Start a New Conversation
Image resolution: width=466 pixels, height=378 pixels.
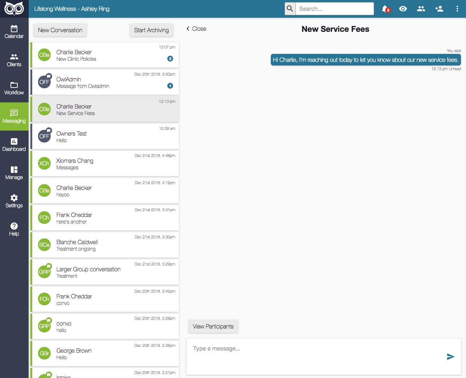pyautogui.click(x=60, y=30)
